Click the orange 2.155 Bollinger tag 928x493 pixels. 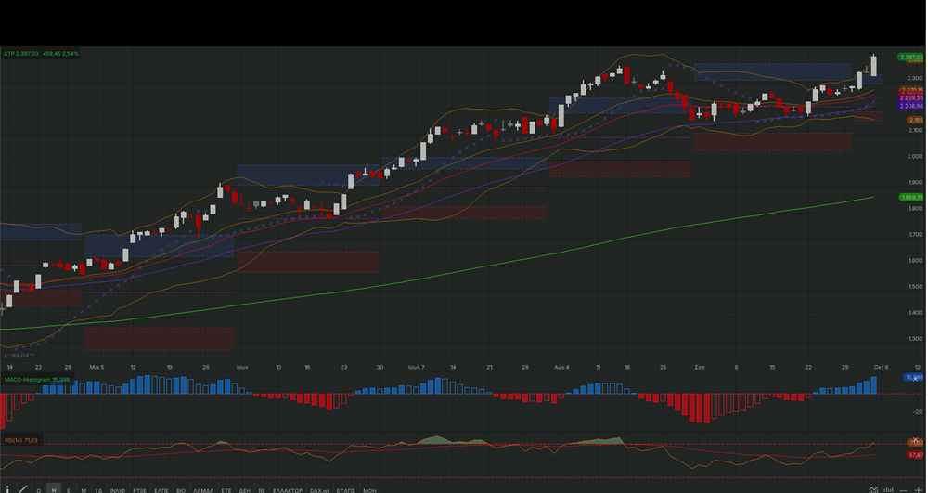click(916, 120)
